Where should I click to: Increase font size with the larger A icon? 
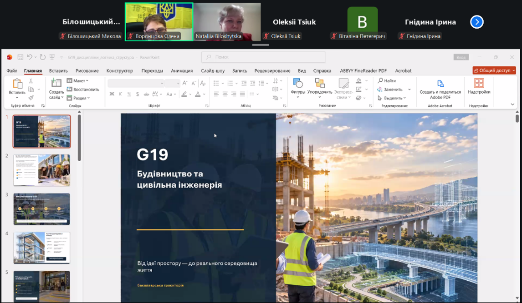[x=185, y=83]
